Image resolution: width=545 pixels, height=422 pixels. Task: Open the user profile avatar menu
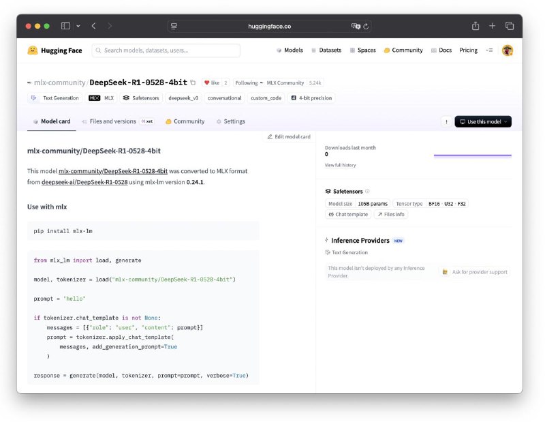tap(508, 50)
